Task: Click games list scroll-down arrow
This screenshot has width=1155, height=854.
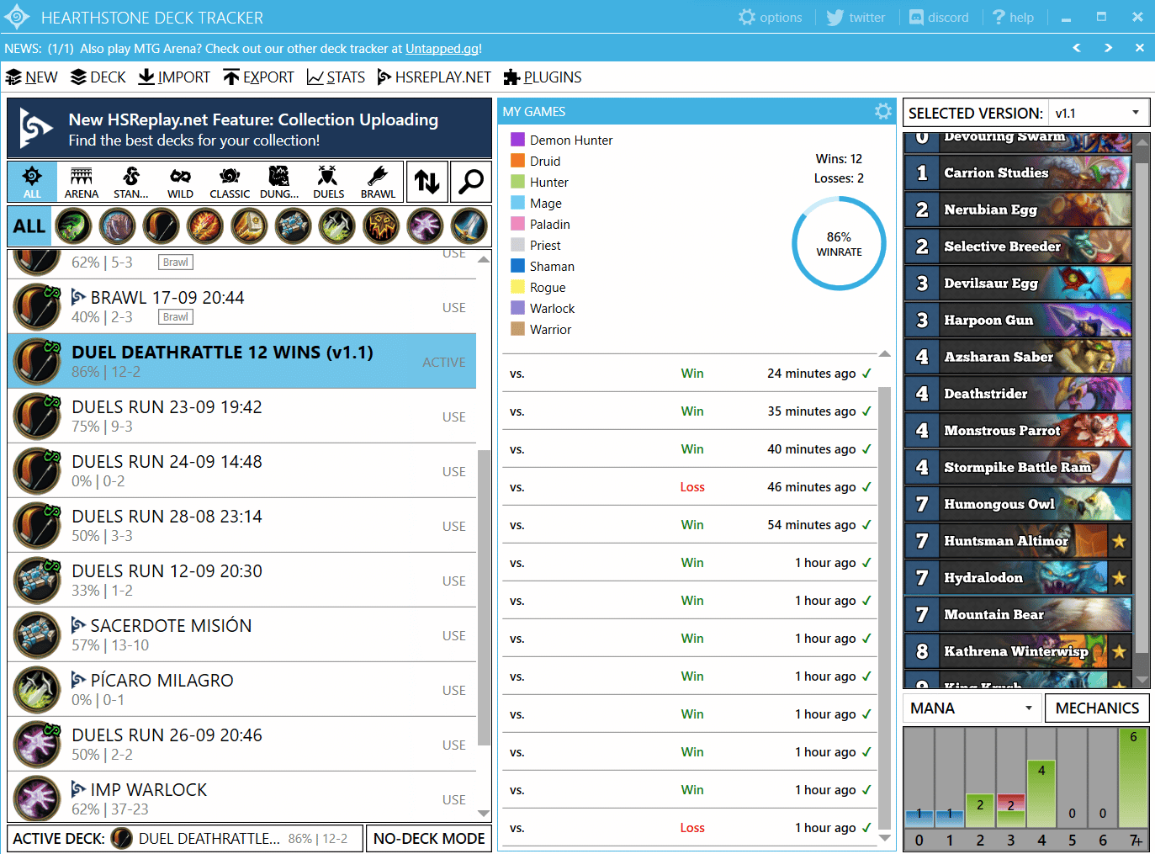Action: (885, 838)
